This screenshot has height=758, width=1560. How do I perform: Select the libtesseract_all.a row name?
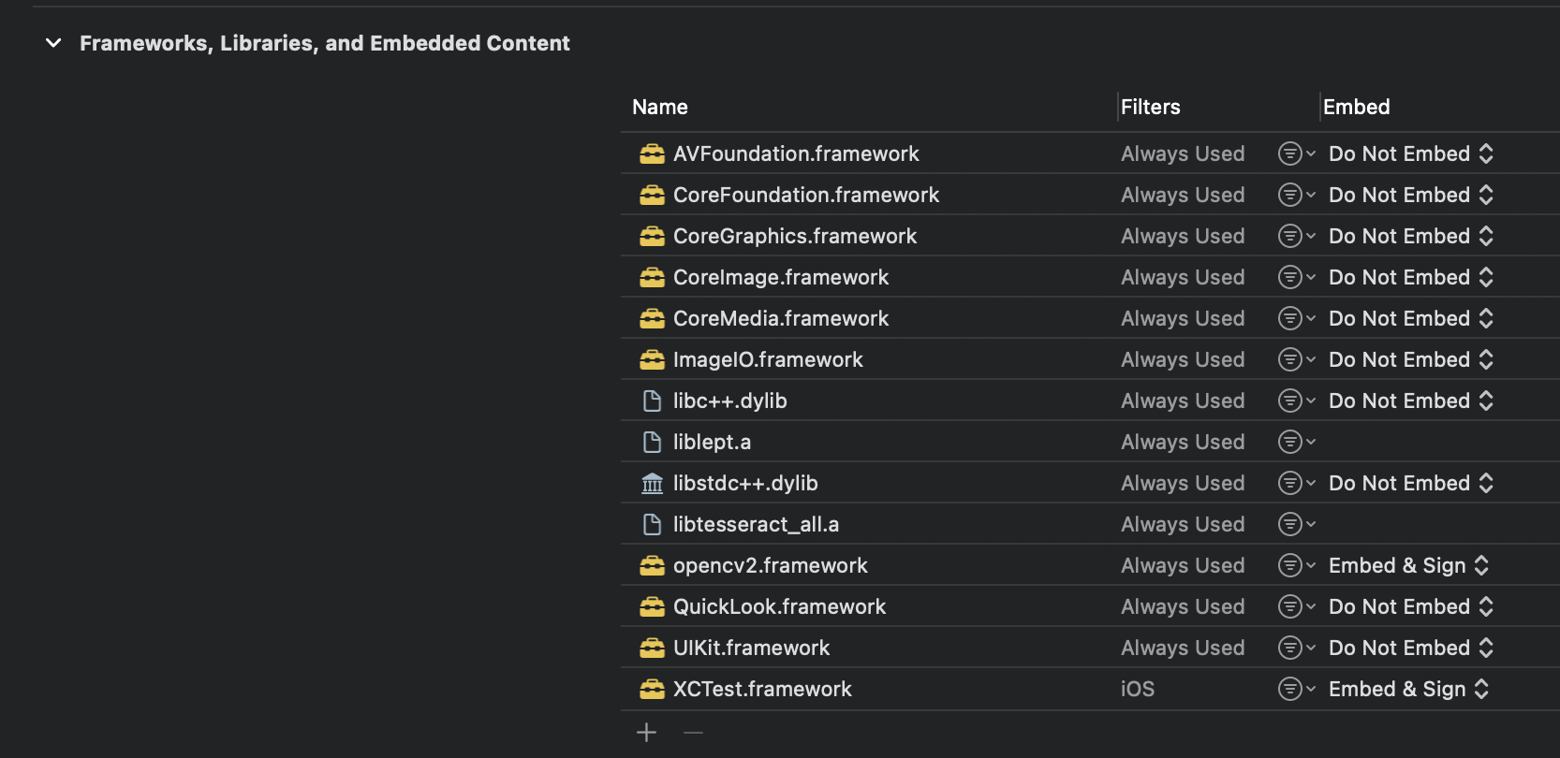(756, 524)
